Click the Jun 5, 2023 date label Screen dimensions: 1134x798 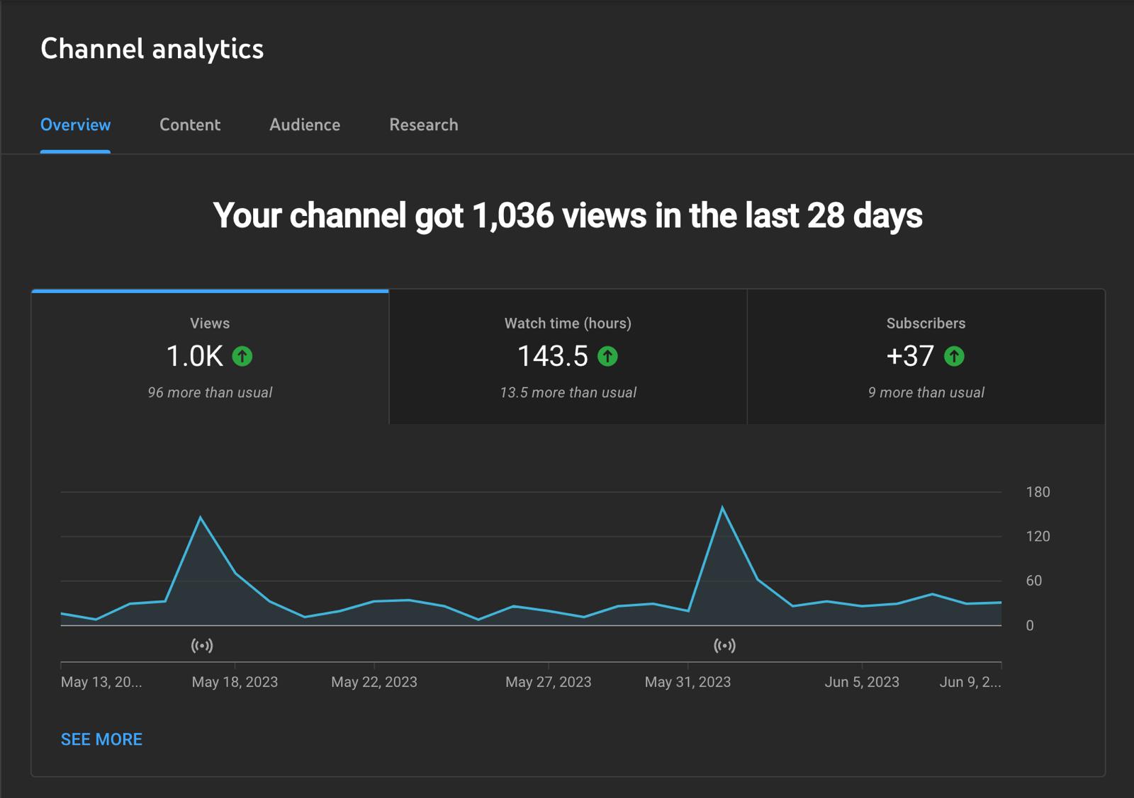[x=861, y=682]
